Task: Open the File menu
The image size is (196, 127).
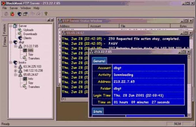Action: tap(5, 8)
